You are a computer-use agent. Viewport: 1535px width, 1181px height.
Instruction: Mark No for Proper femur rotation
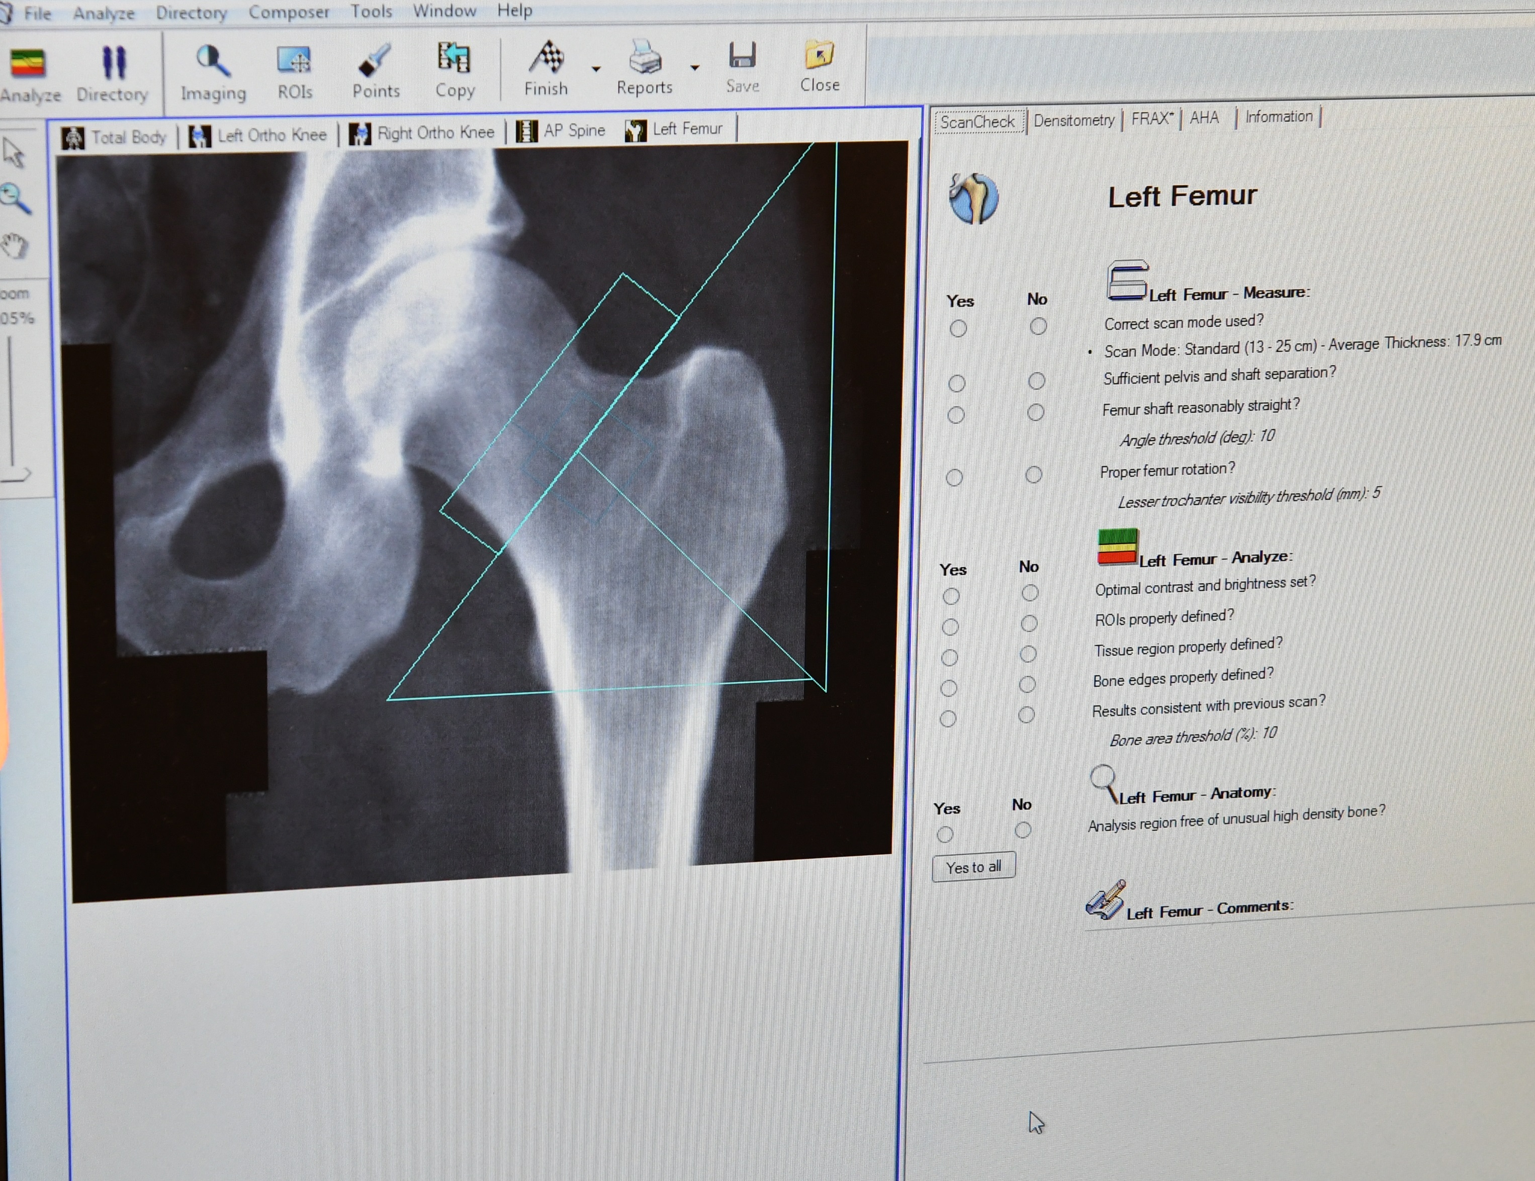pos(1033,475)
